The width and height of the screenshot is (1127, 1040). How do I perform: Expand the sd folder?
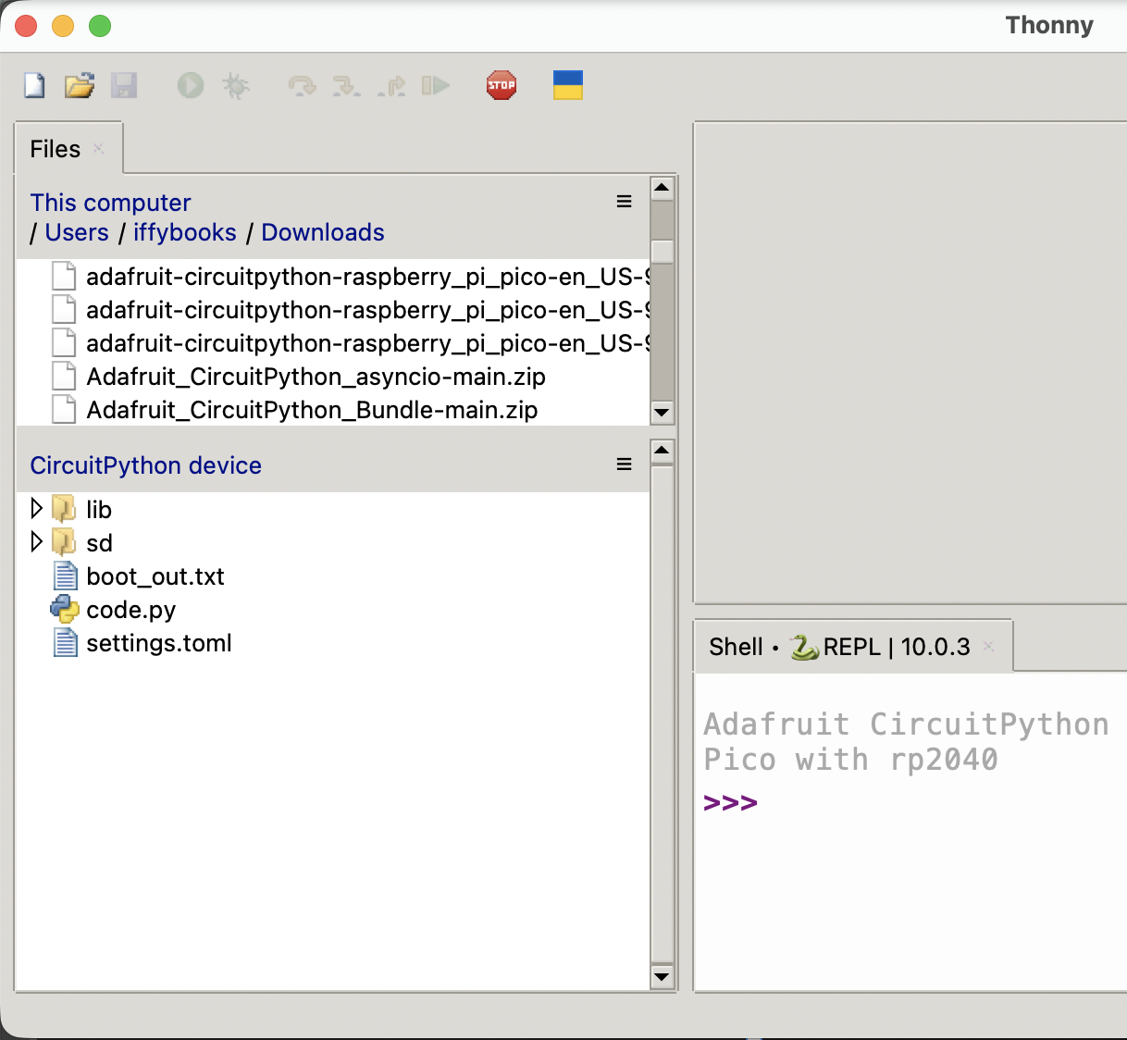click(x=37, y=541)
